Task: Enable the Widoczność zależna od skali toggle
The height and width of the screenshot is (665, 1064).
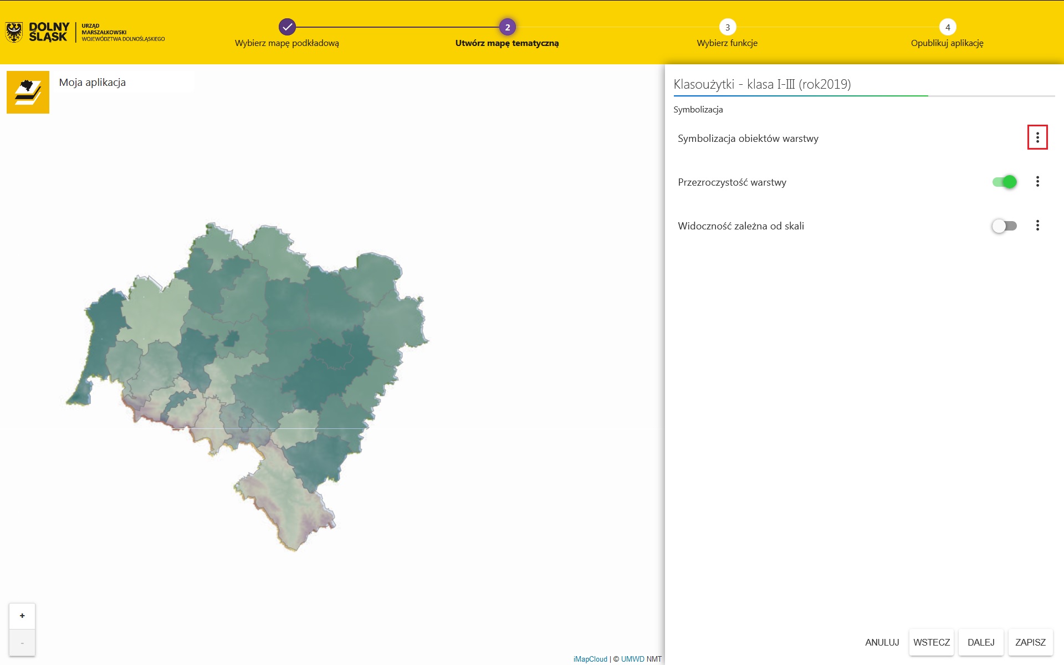Action: [x=1004, y=226]
